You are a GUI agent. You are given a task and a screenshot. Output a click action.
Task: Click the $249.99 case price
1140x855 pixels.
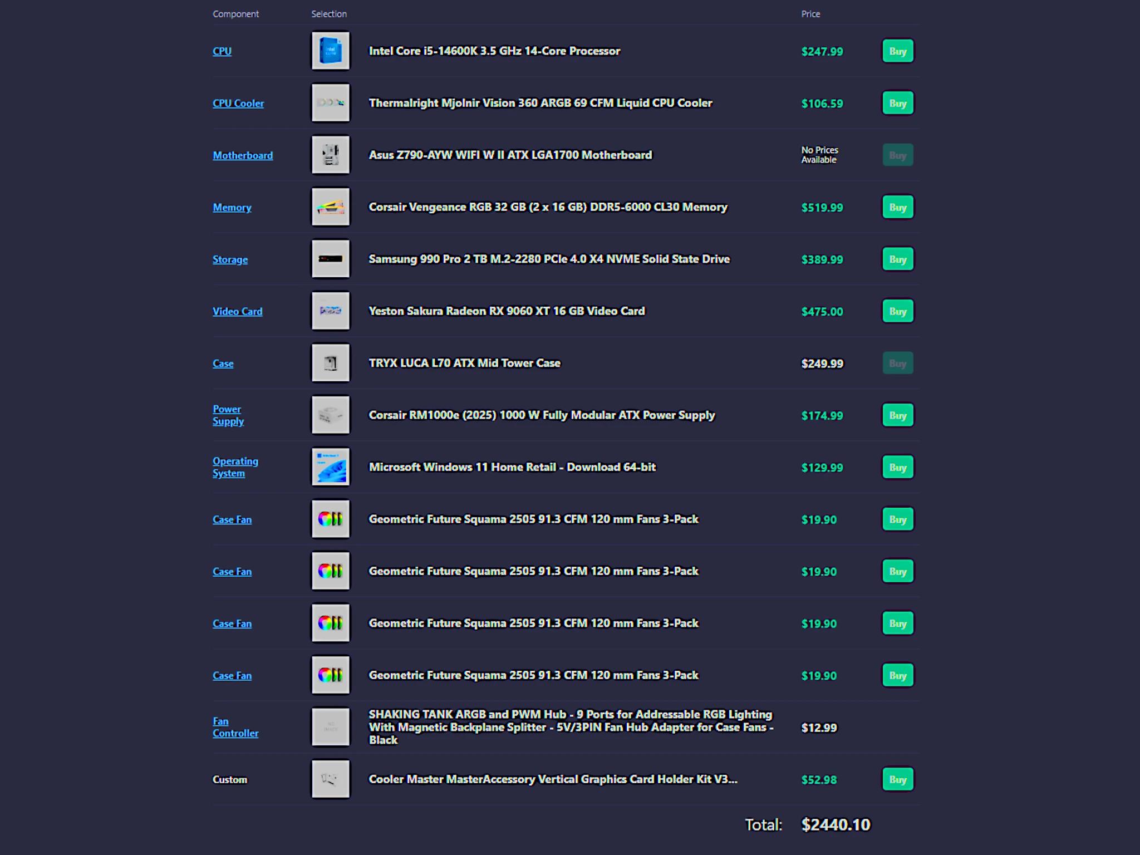tap(822, 363)
